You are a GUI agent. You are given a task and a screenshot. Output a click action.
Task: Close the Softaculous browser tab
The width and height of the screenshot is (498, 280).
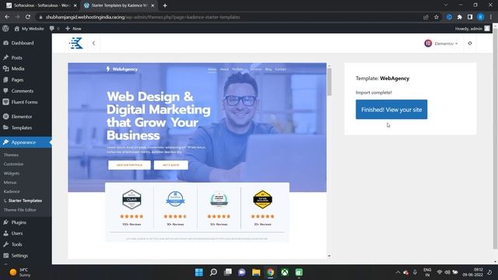[75, 5]
